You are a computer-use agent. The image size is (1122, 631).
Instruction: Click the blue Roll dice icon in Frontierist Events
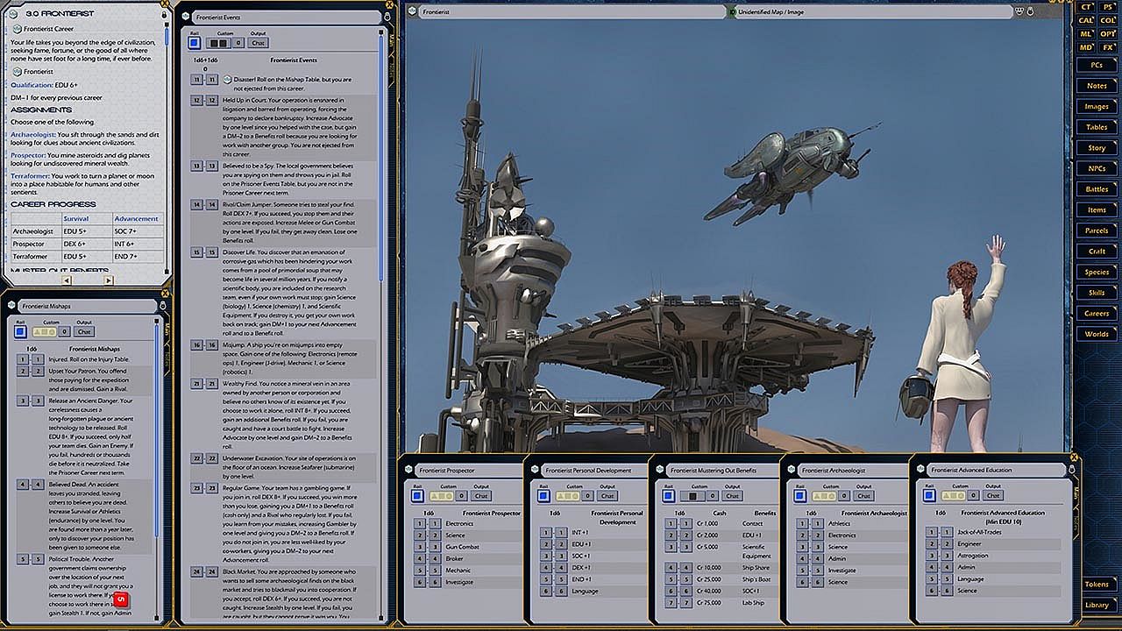(195, 43)
